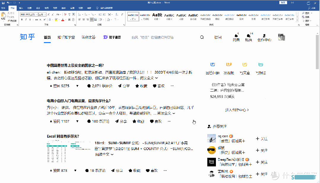Insert enclosed character circle icon
Screen dimensions: 320x183
coord(73,20)
